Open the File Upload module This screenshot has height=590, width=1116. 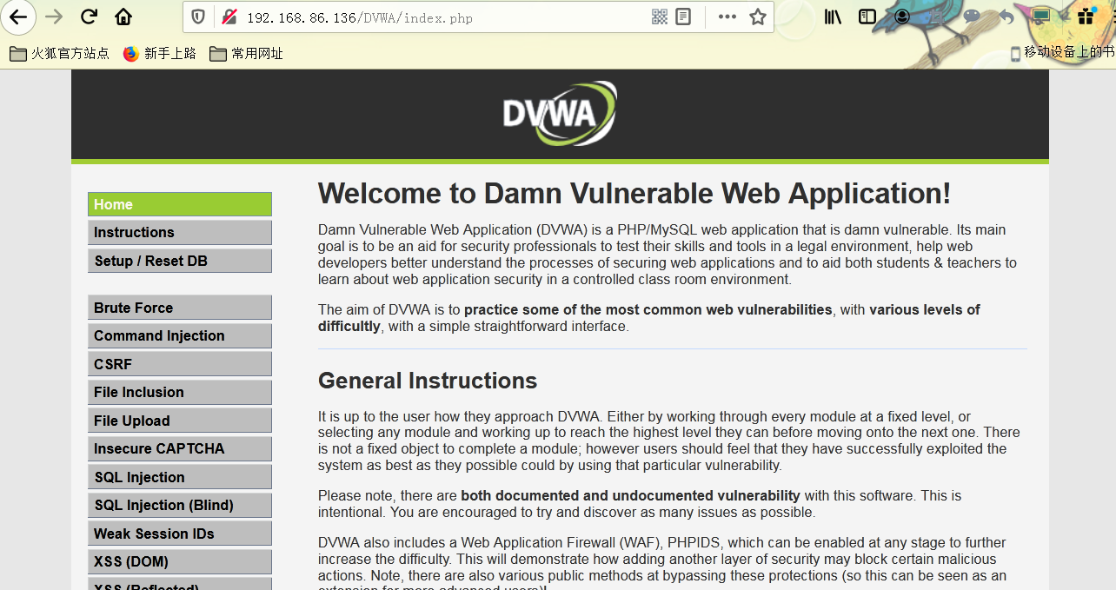pos(180,421)
